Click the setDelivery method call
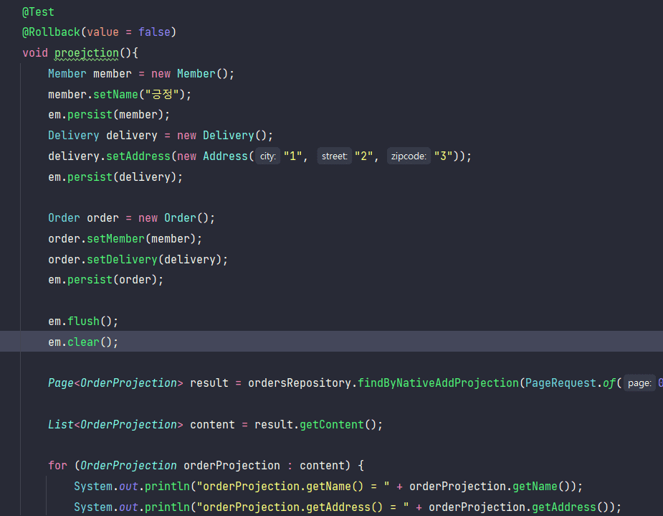 coord(122,260)
